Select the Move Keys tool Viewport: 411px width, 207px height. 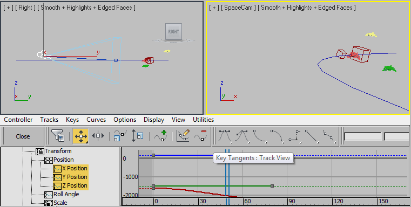(80, 136)
